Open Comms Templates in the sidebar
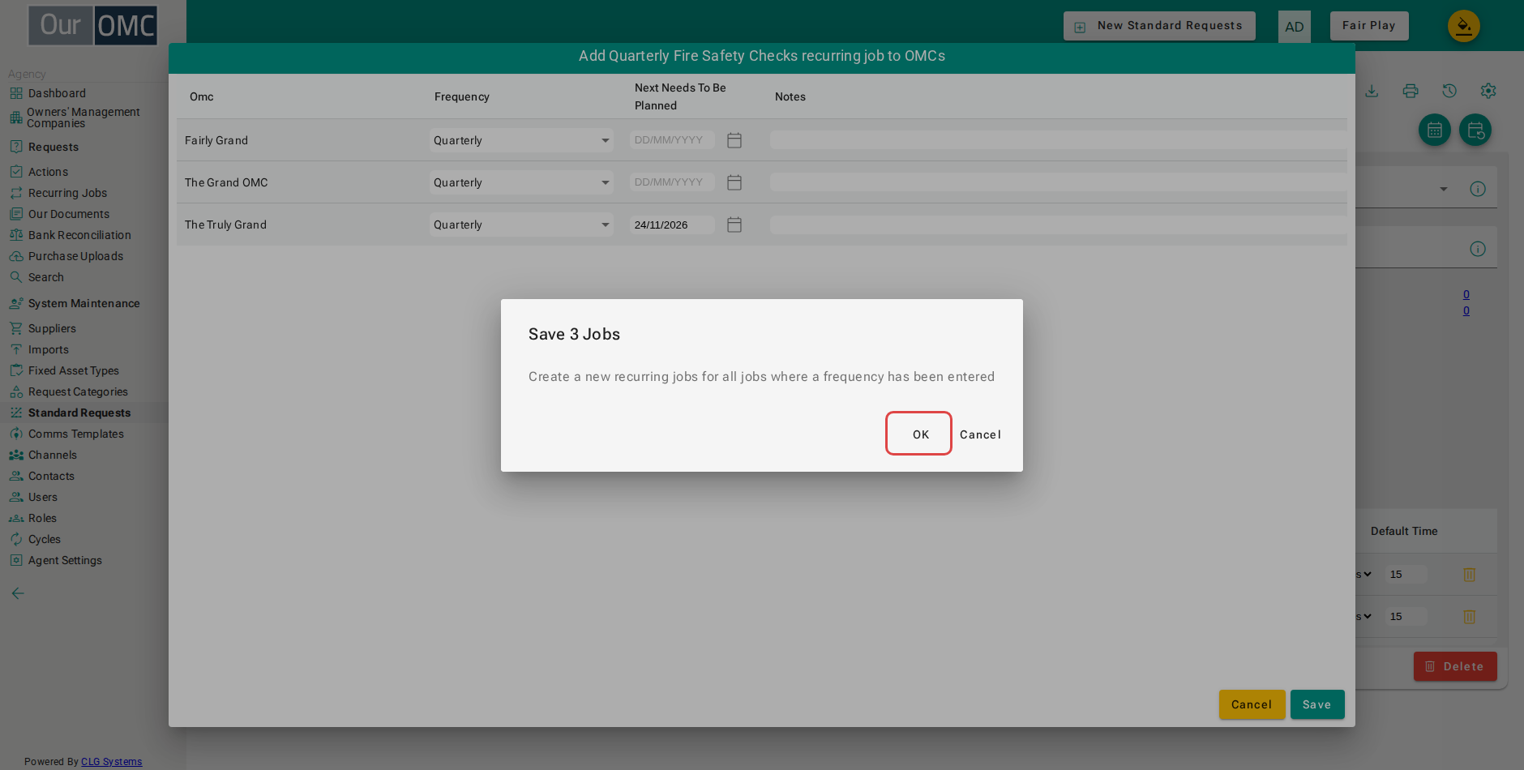Screen dimensions: 1524x770 76,434
